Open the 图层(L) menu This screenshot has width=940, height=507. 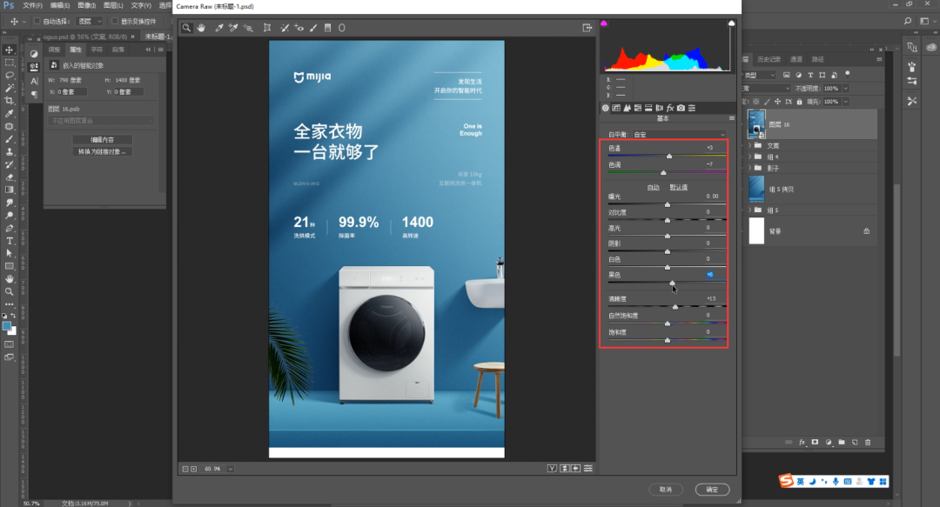tap(113, 5)
